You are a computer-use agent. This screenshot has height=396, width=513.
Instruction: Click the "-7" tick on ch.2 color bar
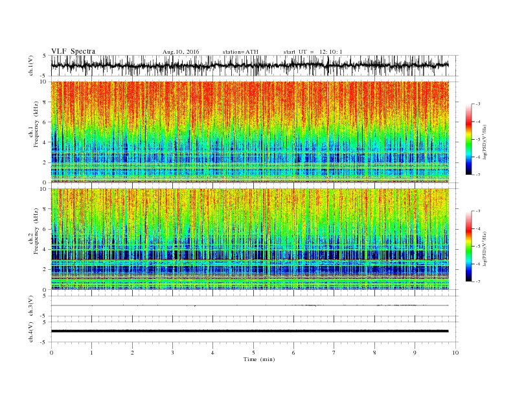click(477, 281)
